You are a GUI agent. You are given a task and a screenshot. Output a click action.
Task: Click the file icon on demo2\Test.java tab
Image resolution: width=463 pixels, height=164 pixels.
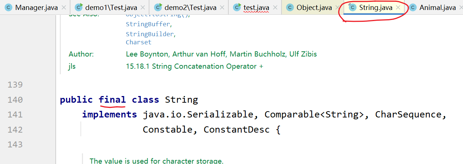pyautogui.click(x=158, y=7)
